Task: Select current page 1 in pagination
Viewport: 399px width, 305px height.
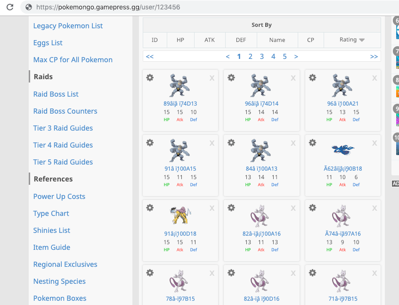Action: (x=239, y=57)
